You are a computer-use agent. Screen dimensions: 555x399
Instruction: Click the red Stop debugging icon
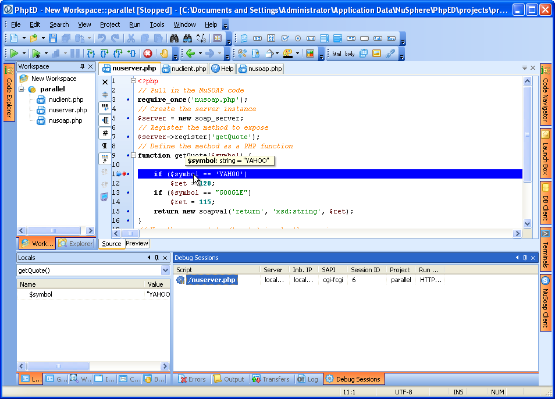point(148,54)
